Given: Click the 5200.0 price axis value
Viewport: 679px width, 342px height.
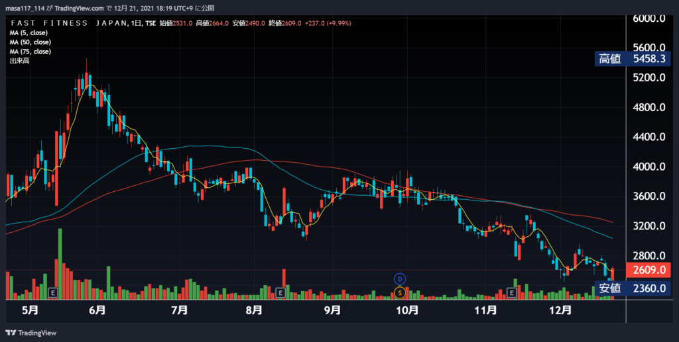Looking at the screenshot, I should pos(648,78).
